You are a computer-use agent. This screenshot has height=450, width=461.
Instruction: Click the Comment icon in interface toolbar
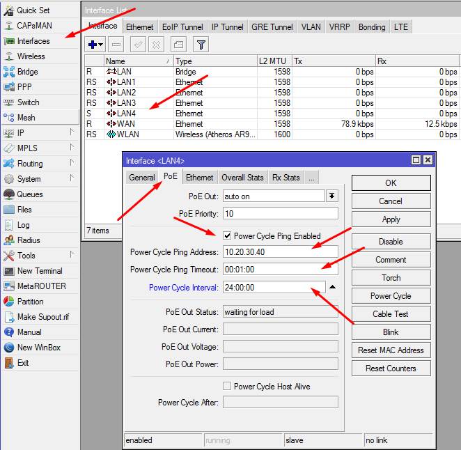178,45
